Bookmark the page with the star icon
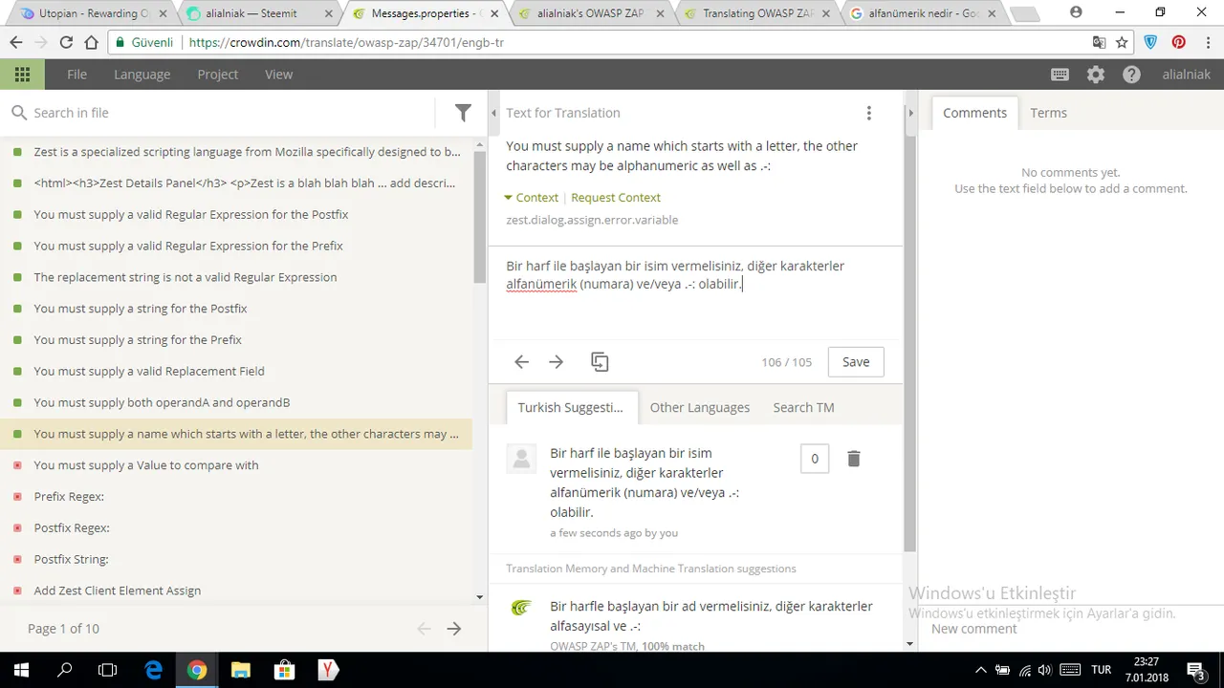The height and width of the screenshot is (688, 1224). coord(1122,42)
